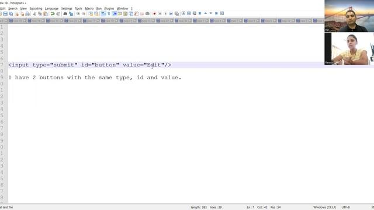The width and height of the screenshot is (374, 210).
Task: Click the input type="submit" code line
Action: point(89,65)
